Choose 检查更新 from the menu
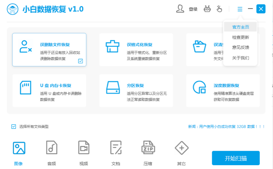Viewport: 273px width, 169px height. [240, 37]
